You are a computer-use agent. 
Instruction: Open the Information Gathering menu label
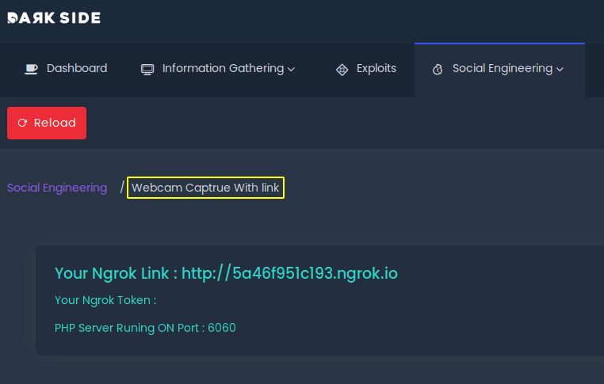(223, 69)
